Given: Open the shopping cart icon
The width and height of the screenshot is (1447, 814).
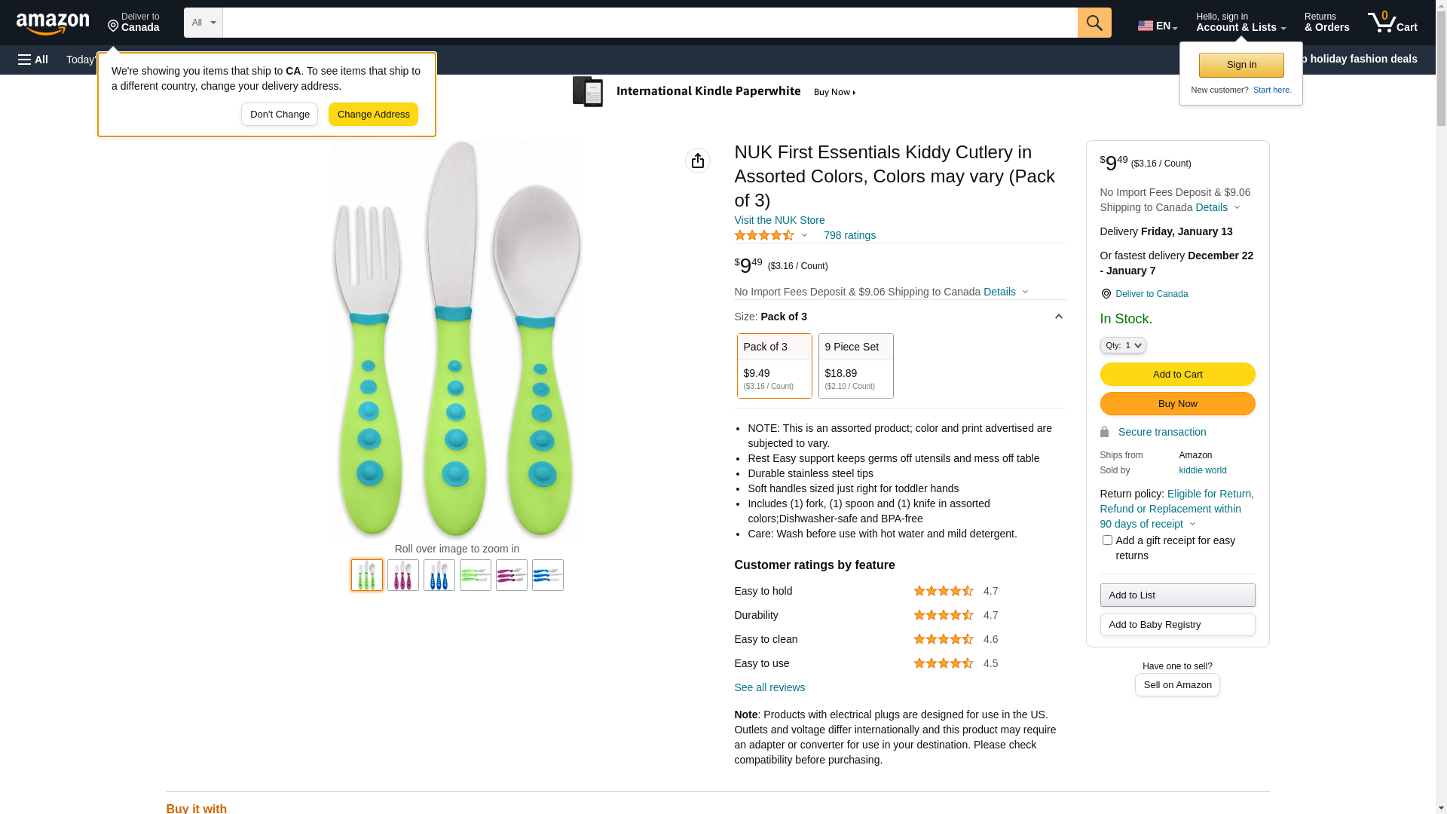Looking at the screenshot, I should (x=1391, y=23).
